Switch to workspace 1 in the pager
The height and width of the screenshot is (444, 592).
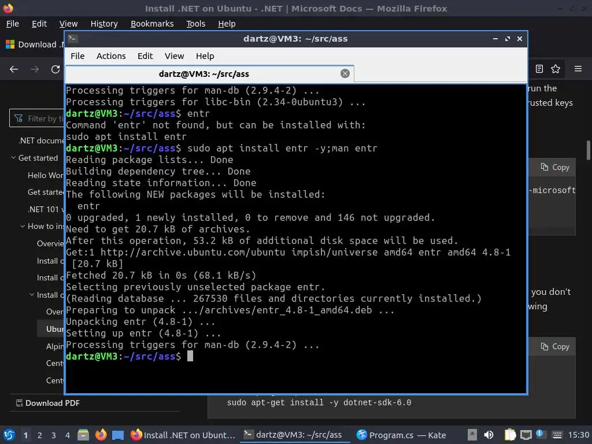[25, 435]
